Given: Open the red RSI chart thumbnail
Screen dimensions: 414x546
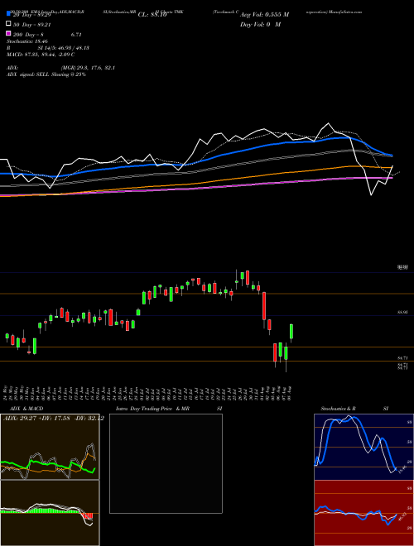Looking at the screenshot, I should tap(363, 513).
